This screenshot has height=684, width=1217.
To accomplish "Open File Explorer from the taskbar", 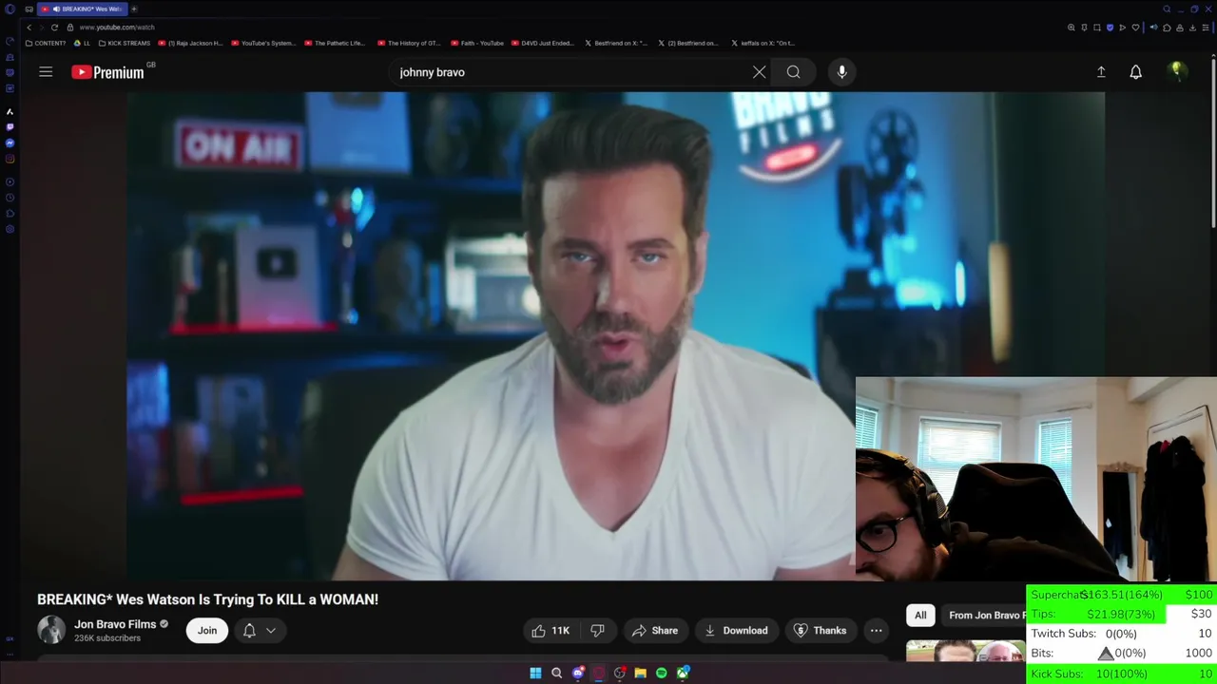I will (x=640, y=673).
